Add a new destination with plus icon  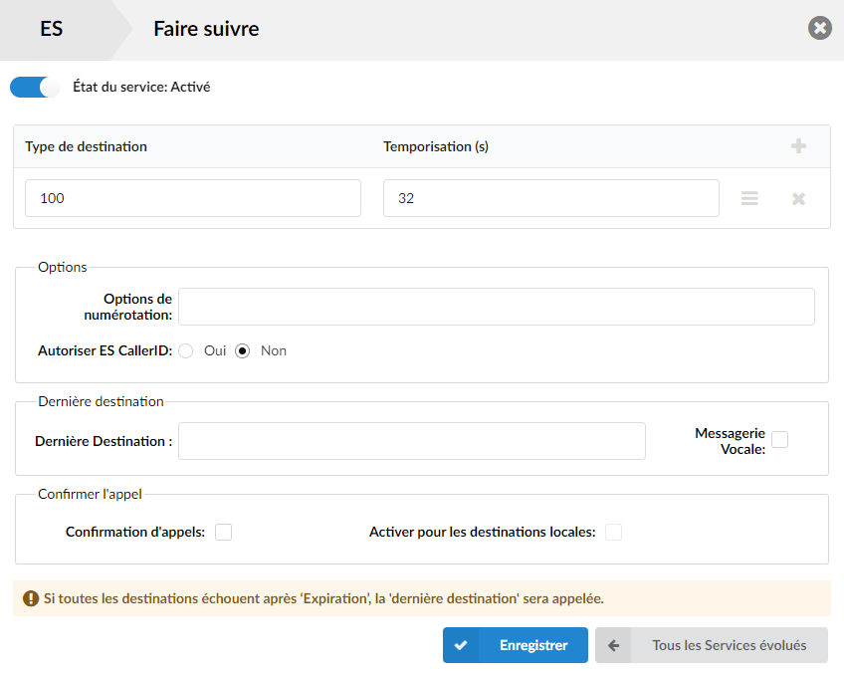pos(799,146)
